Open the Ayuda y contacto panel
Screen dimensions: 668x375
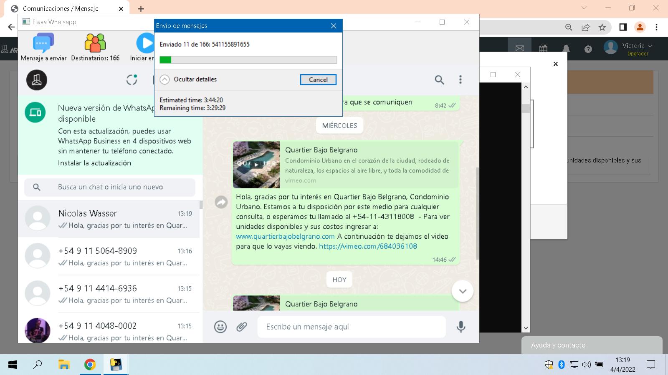tap(592, 345)
